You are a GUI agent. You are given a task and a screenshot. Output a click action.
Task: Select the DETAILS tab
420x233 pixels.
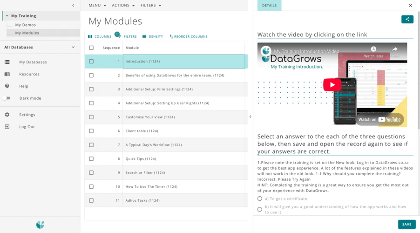269,6
